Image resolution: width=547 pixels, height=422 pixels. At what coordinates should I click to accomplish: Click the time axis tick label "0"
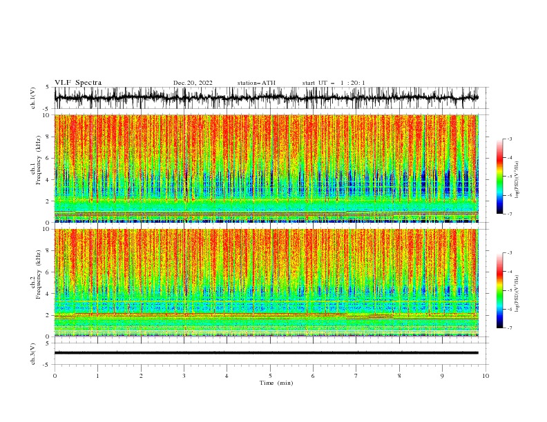click(x=55, y=376)
